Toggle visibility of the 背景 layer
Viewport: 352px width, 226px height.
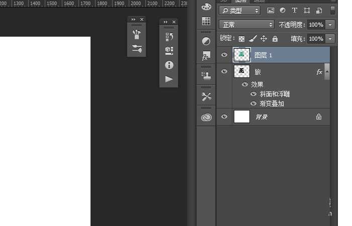pos(224,117)
